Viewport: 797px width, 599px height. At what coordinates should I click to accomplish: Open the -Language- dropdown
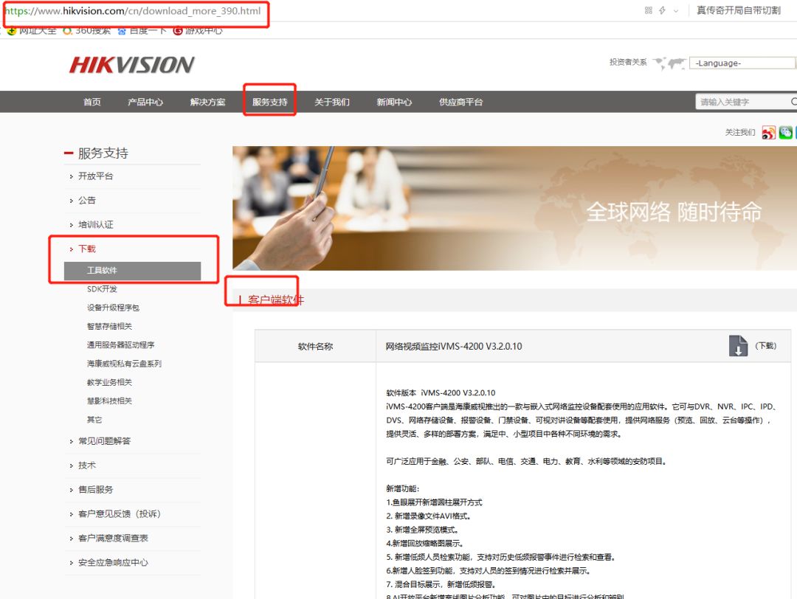742,63
